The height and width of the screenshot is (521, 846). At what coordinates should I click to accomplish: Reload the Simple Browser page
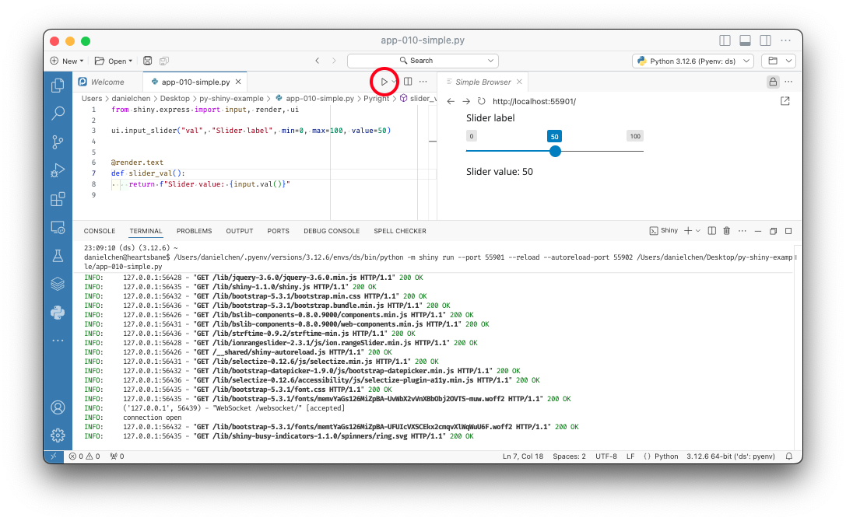[482, 101]
